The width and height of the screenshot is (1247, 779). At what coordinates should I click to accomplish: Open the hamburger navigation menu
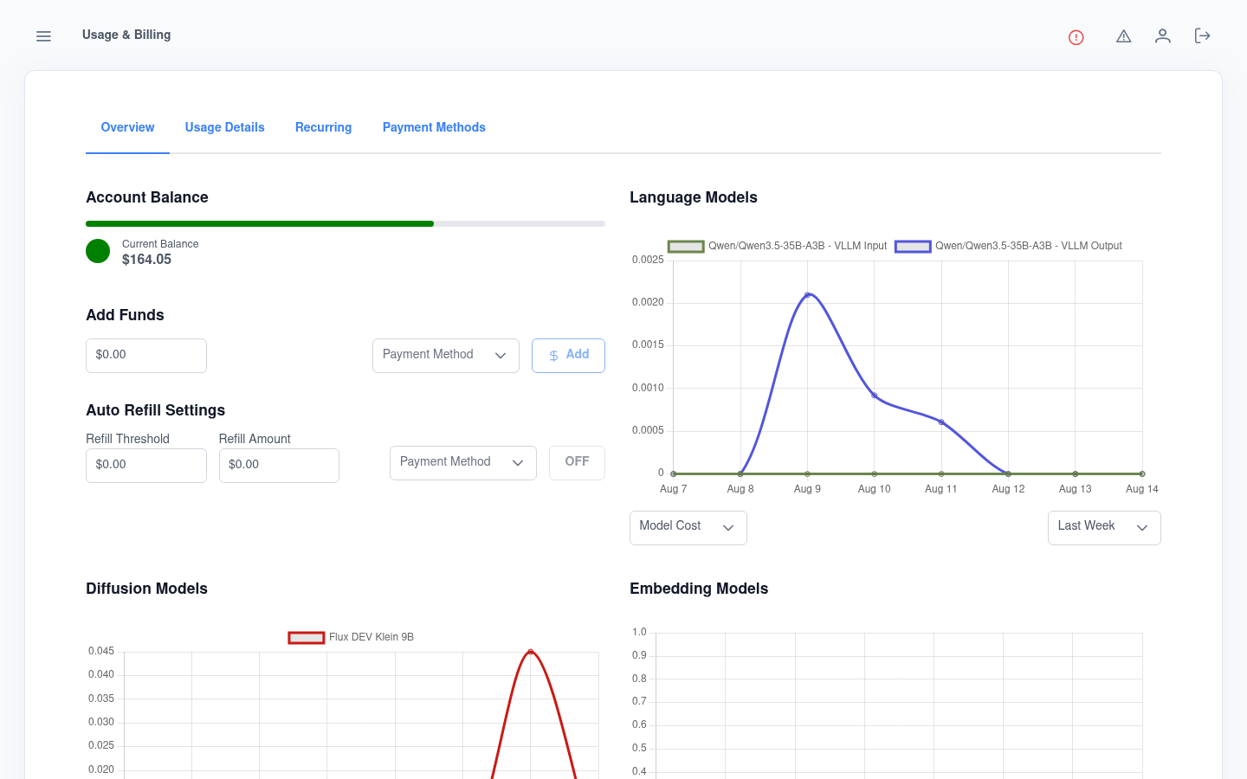click(43, 36)
